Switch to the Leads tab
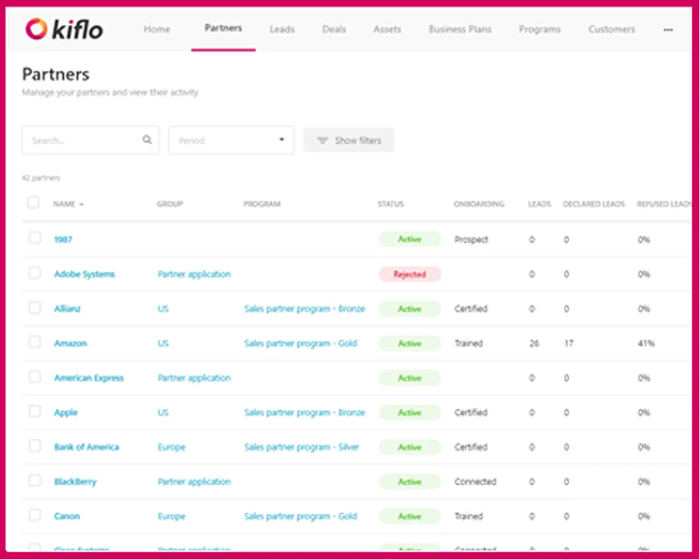Viewport: 699px width, 559px height. point(282,29)
